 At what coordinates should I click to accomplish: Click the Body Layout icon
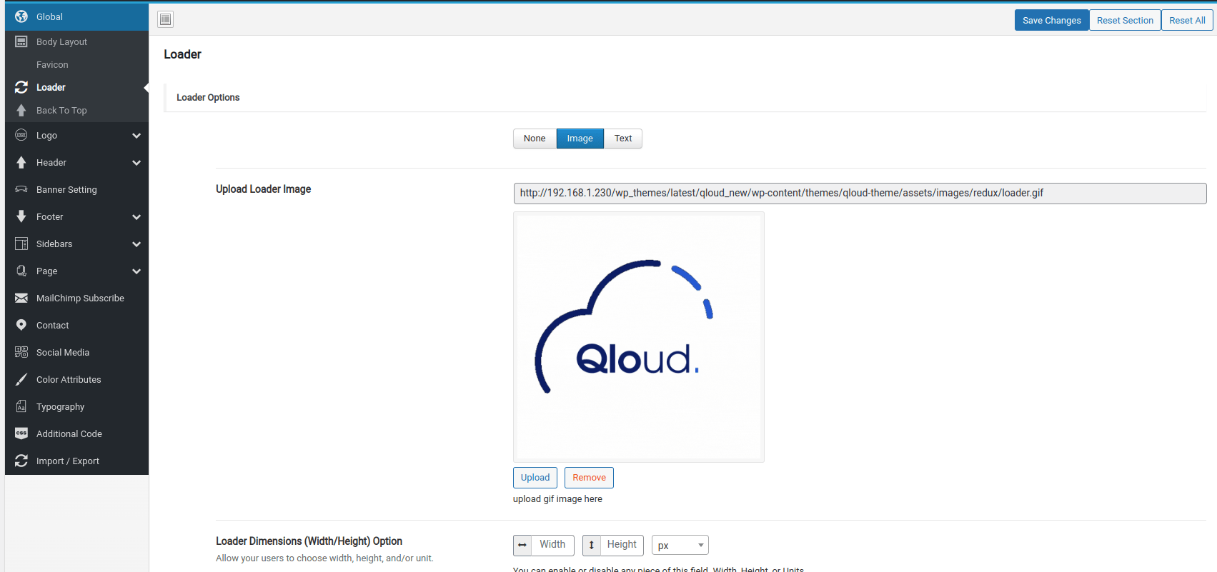[x=21, y=41]
